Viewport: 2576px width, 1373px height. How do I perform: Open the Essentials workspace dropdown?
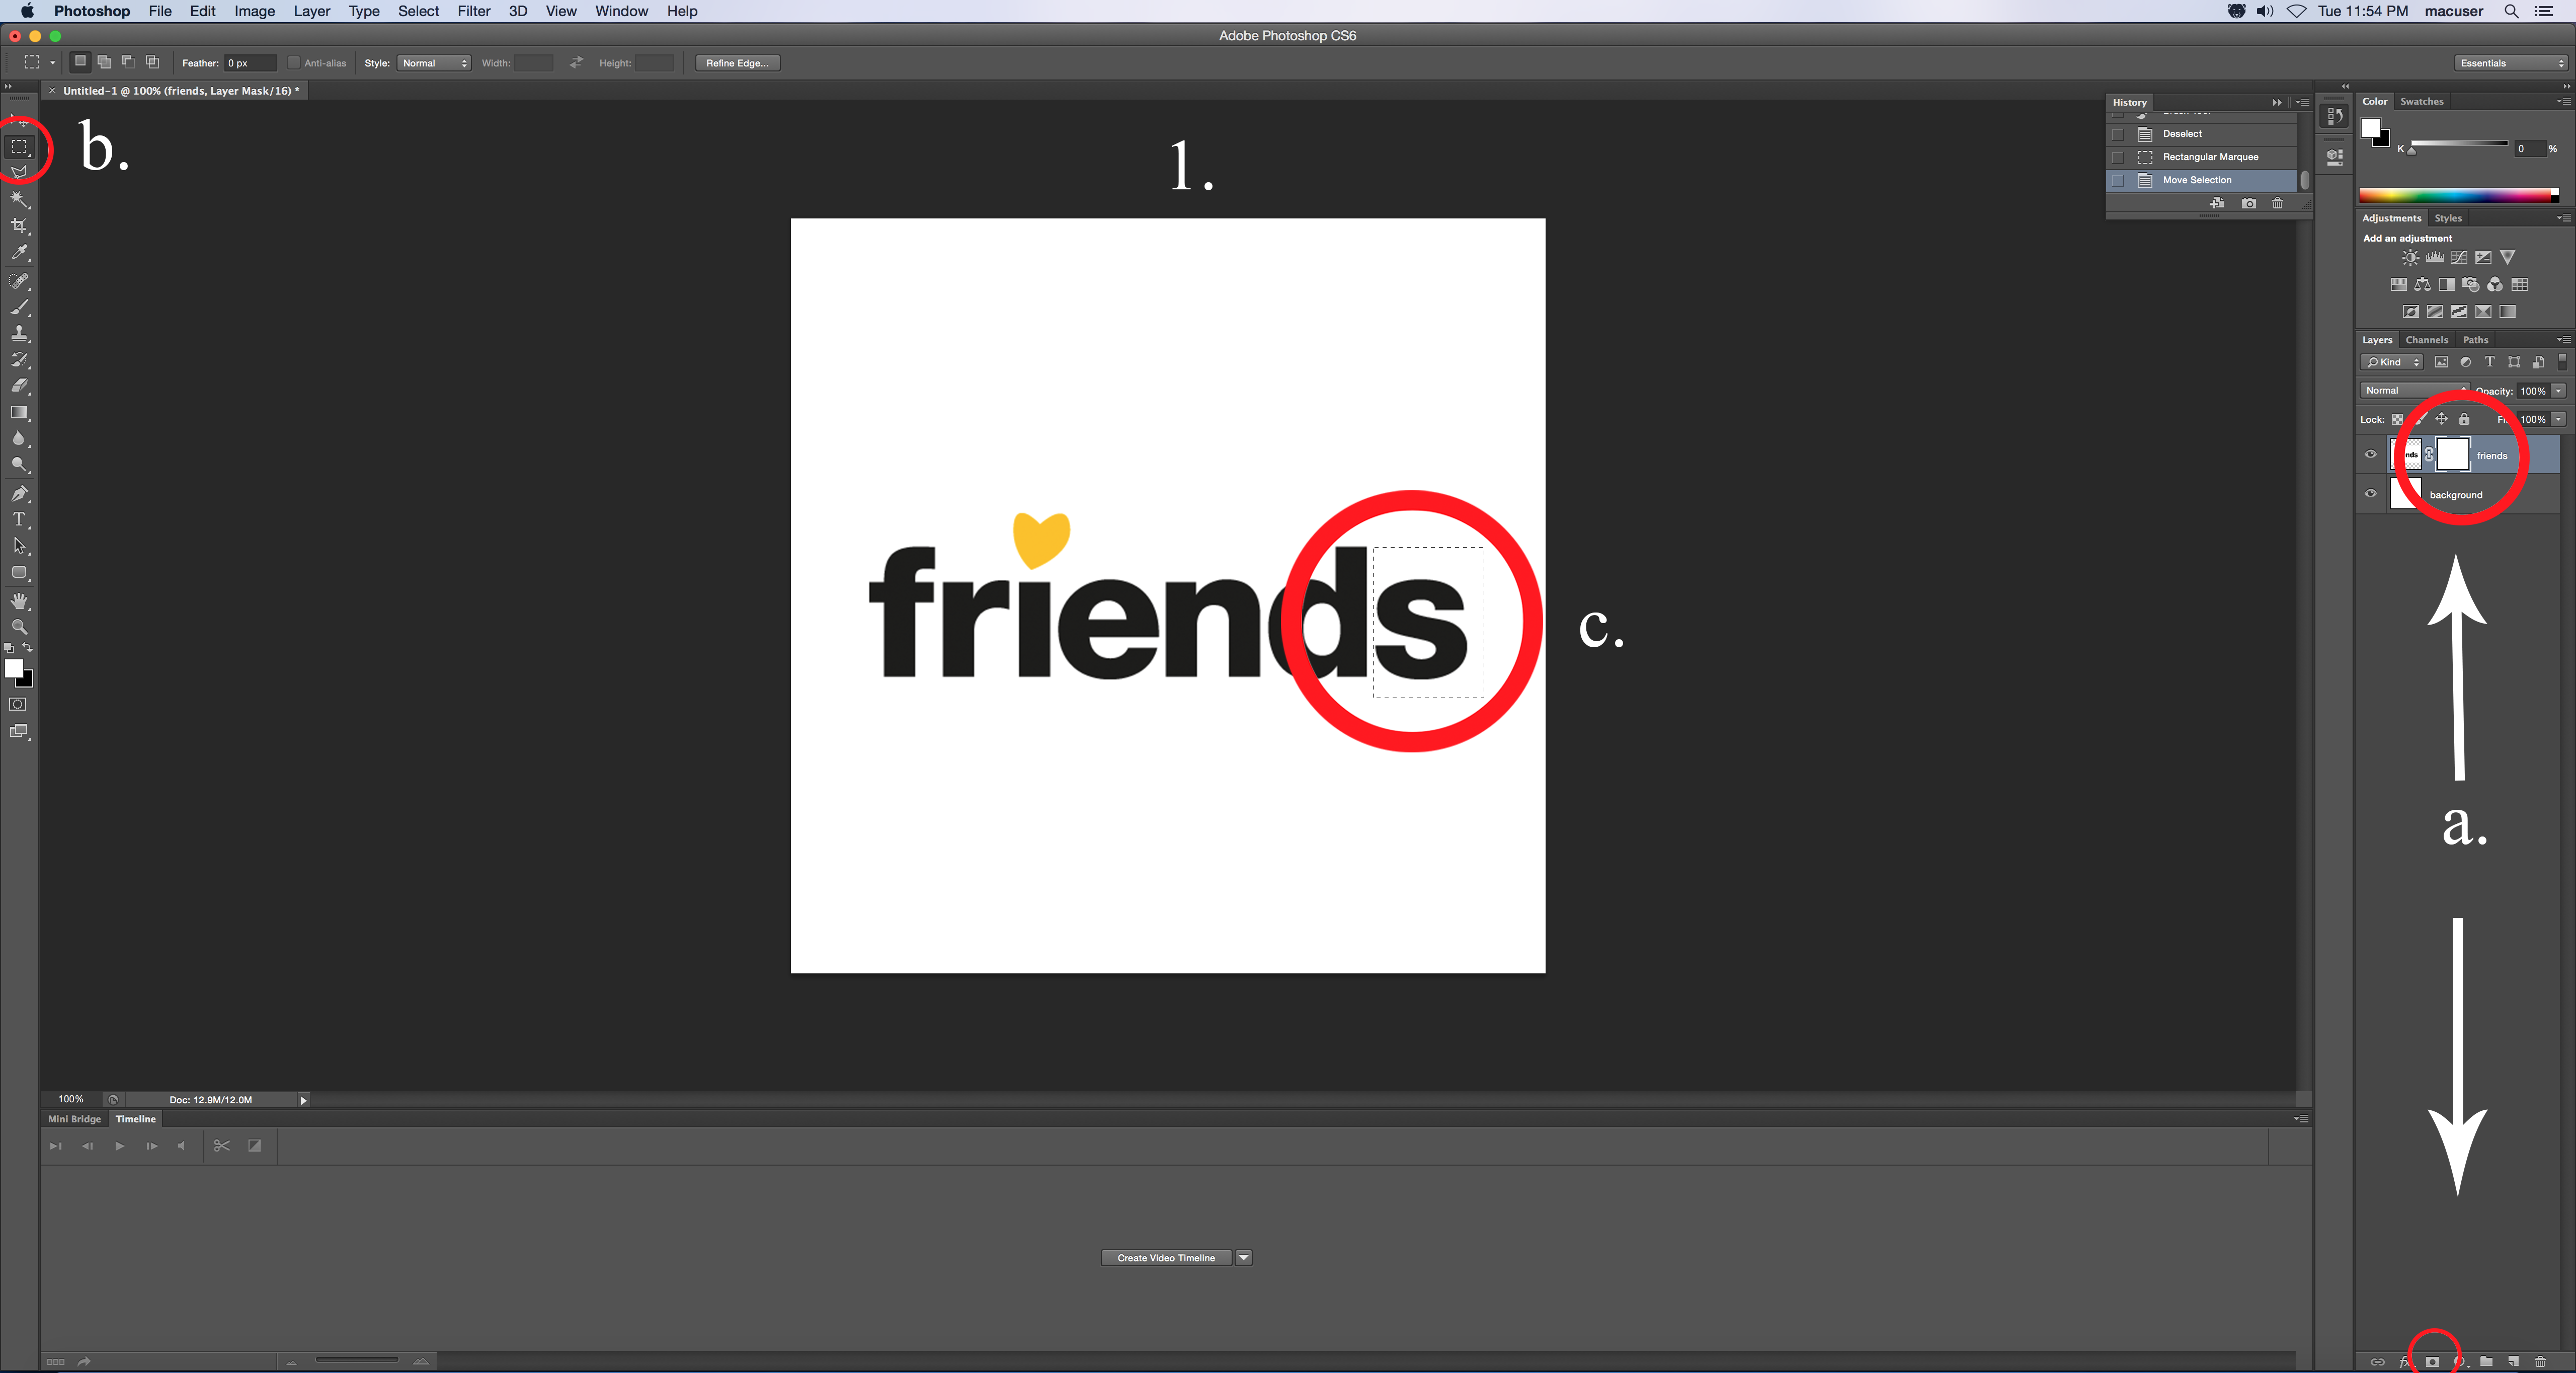tap(2511, 62)
